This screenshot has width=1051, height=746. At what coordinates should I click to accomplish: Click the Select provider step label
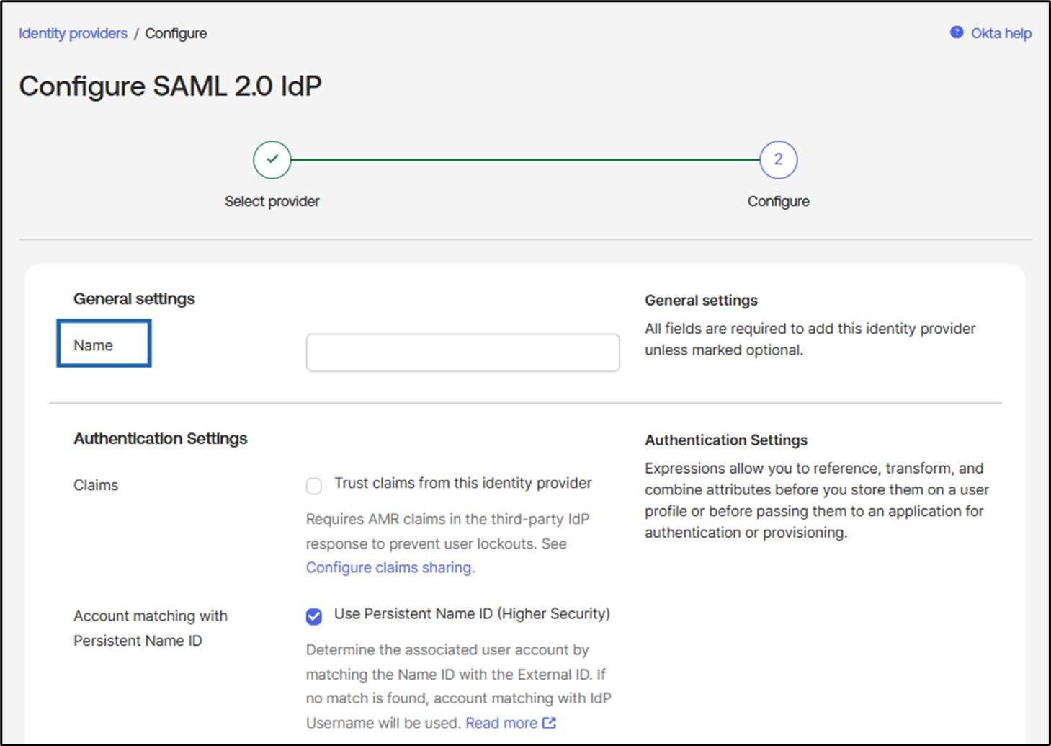(272, 201)
